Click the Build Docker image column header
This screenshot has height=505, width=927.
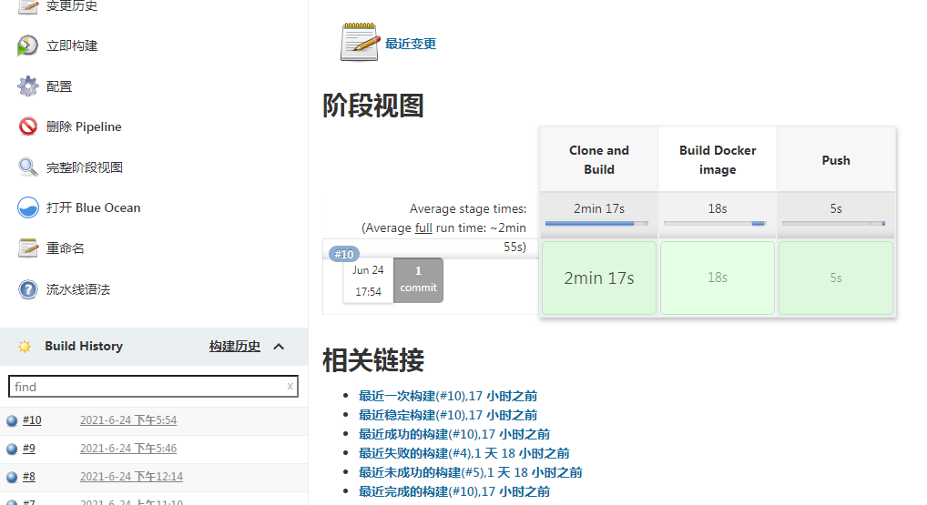(718, 159)
